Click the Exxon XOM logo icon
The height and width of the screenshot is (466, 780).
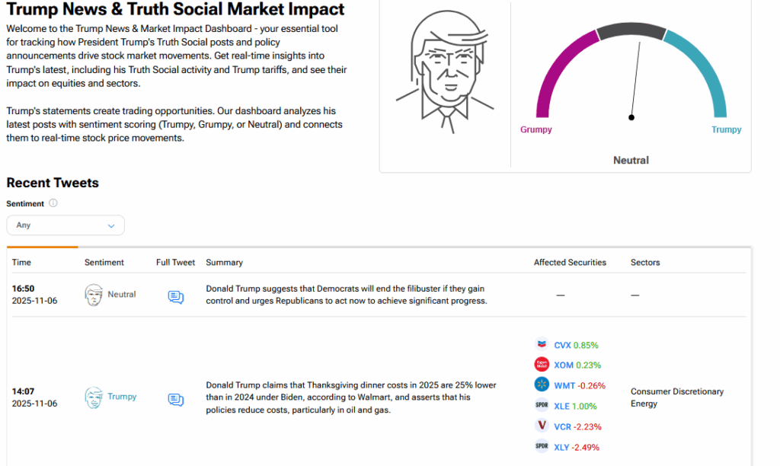point(542,365)
